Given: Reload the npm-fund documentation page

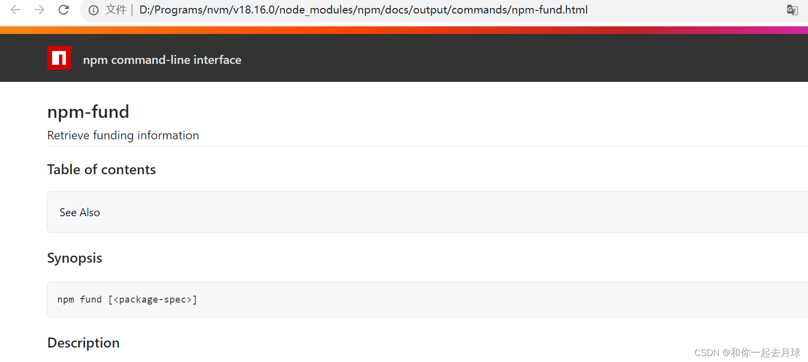Looking at the screenshot, I should click(x=63, y=9).
